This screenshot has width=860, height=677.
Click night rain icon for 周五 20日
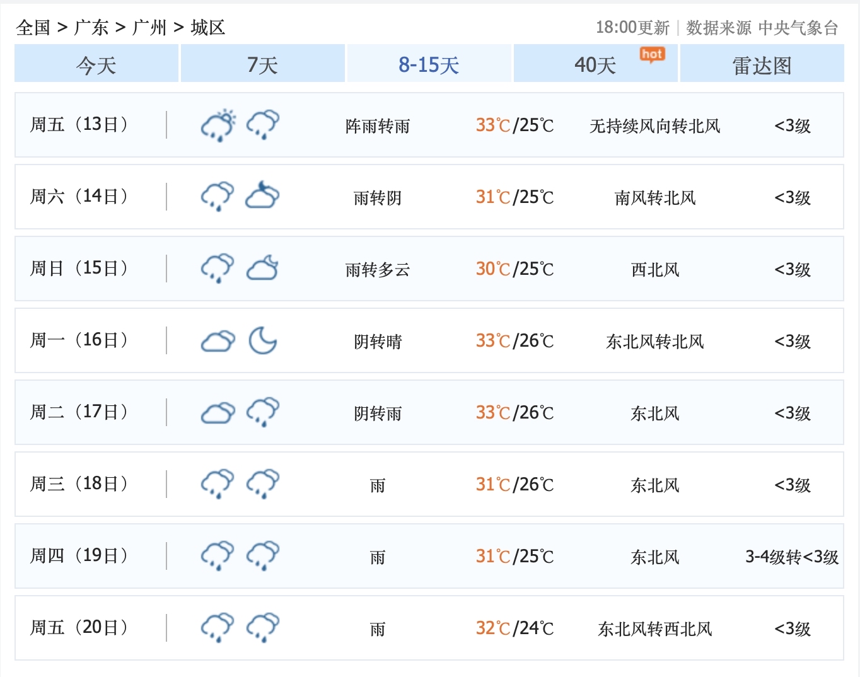tap(263, 628)
